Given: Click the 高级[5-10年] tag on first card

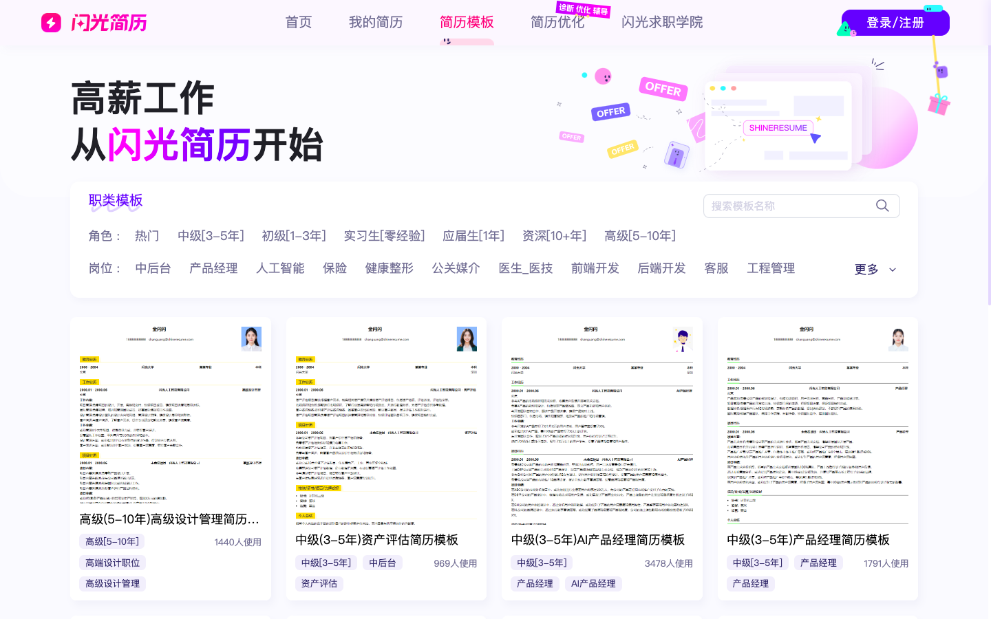Looking at the screenshot, I should (112, 541).
